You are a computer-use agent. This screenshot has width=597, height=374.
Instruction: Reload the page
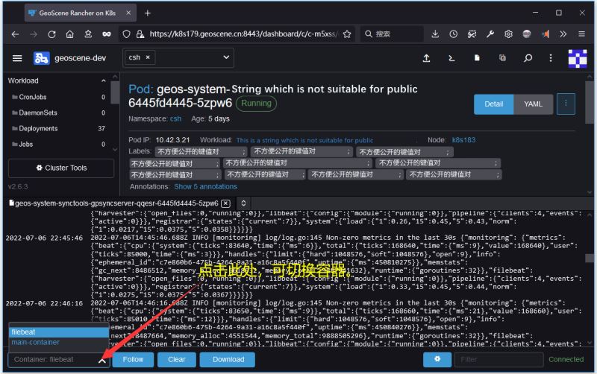tap(51, 34)
